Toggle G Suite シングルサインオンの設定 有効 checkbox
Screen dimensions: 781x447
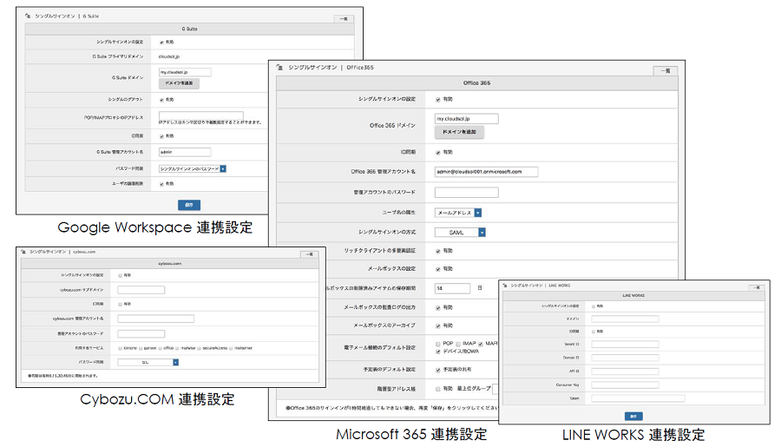[161, 43]
